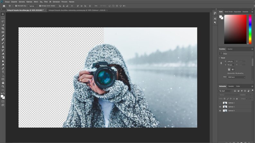Open the Katman auto-select dropdown

[x=33, y=6]
